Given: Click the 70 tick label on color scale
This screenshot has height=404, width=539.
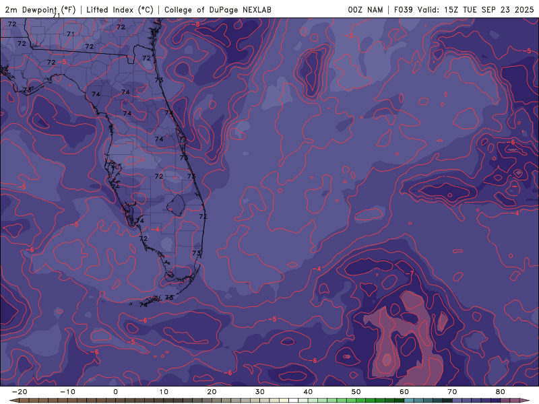Looking at the screenshot, I should click(x=452, y=392).
